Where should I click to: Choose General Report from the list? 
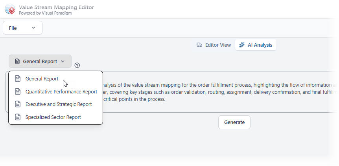point(42,79)
